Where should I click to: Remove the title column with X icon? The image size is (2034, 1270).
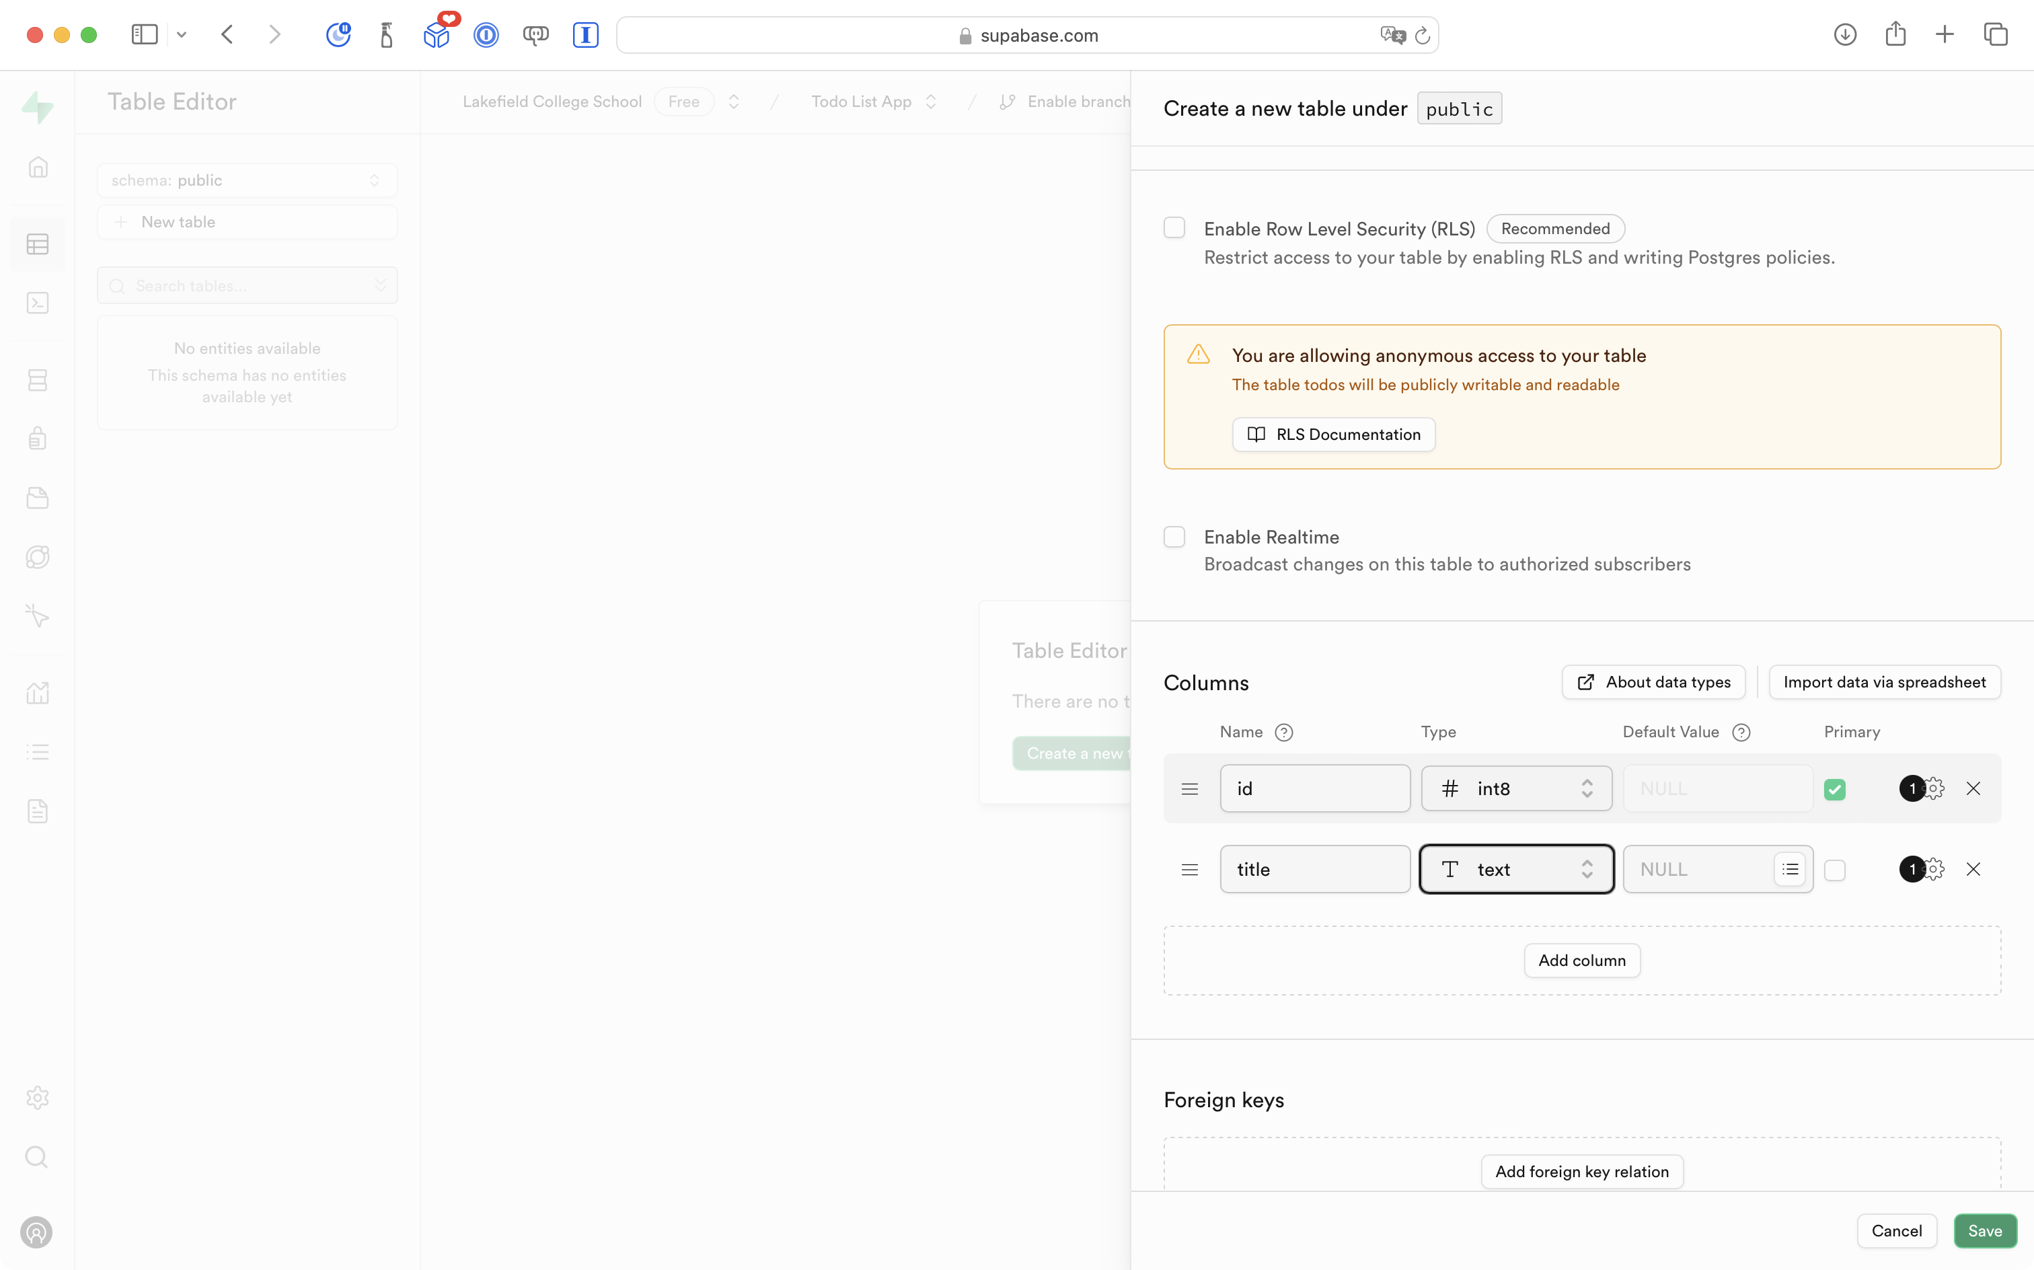[x=1973, y=869]
